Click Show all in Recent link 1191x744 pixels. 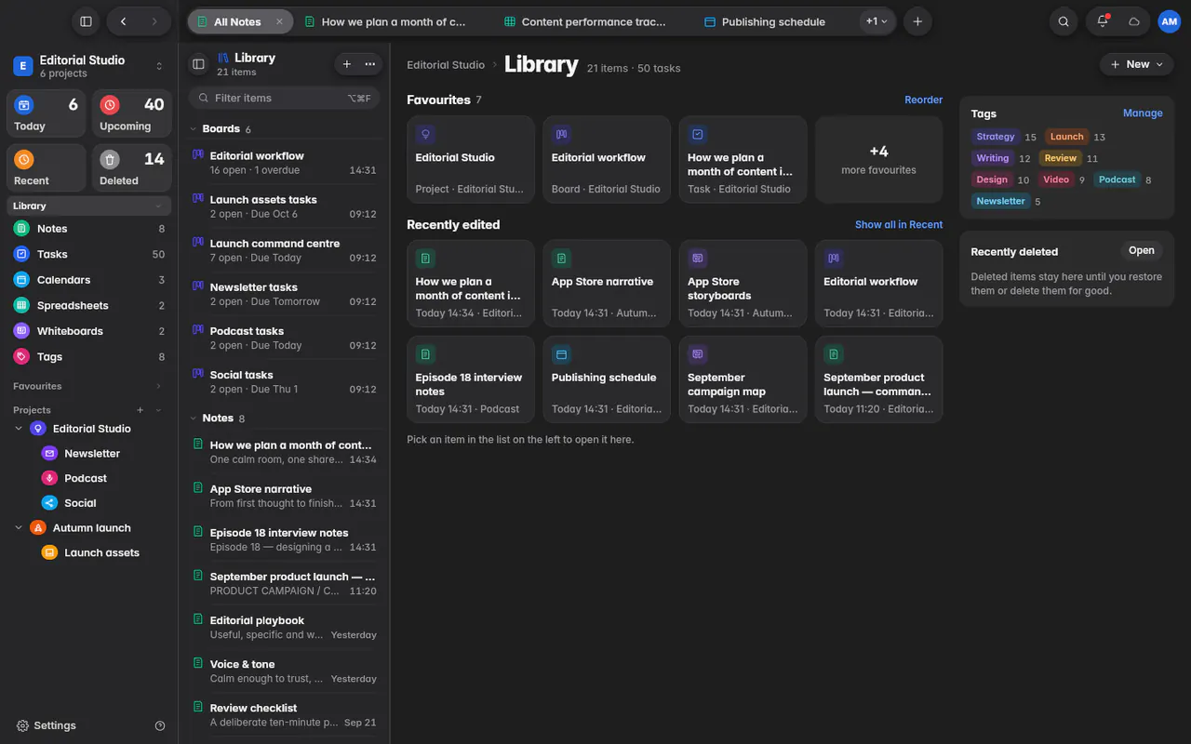[x=899, y=225]
